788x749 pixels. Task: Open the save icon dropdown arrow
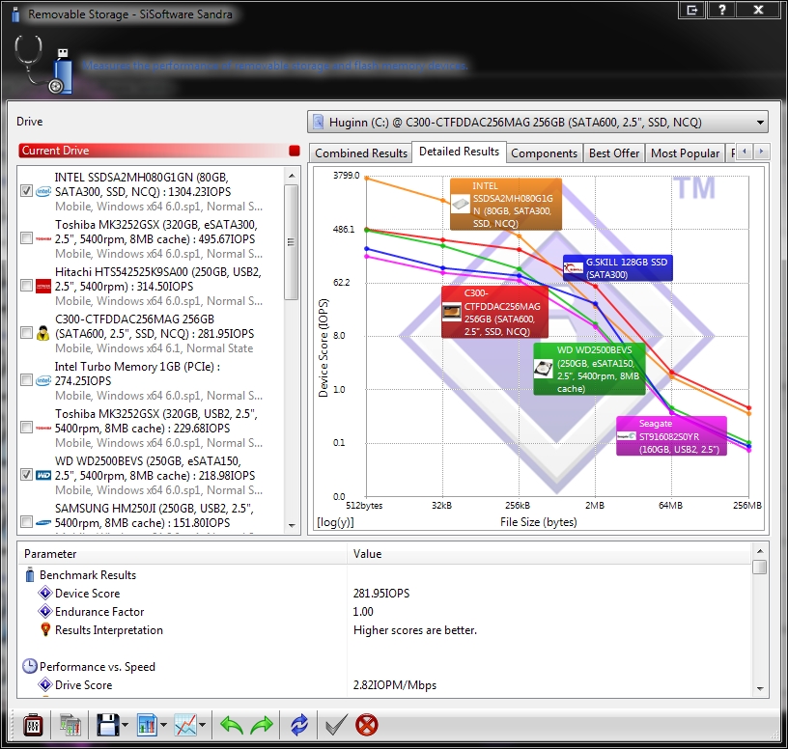tap(126, 725)
